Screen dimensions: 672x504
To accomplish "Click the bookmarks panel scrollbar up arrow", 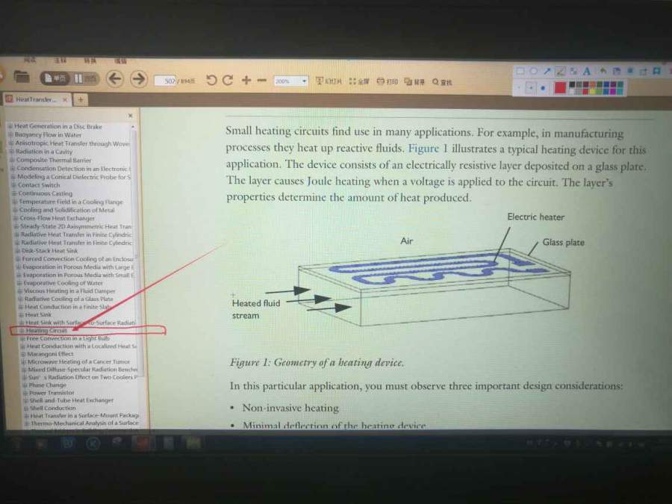I will tap(133, 127).
